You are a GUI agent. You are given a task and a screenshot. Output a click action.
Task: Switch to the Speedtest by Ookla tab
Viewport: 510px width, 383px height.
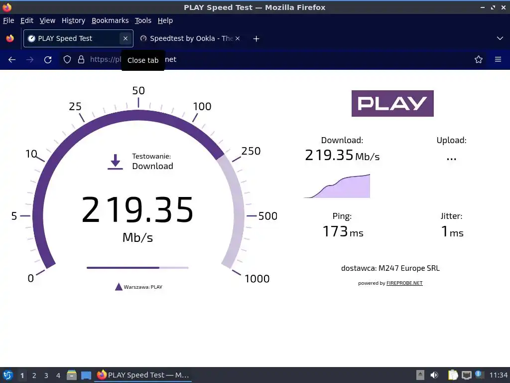[x=190, y=38]
